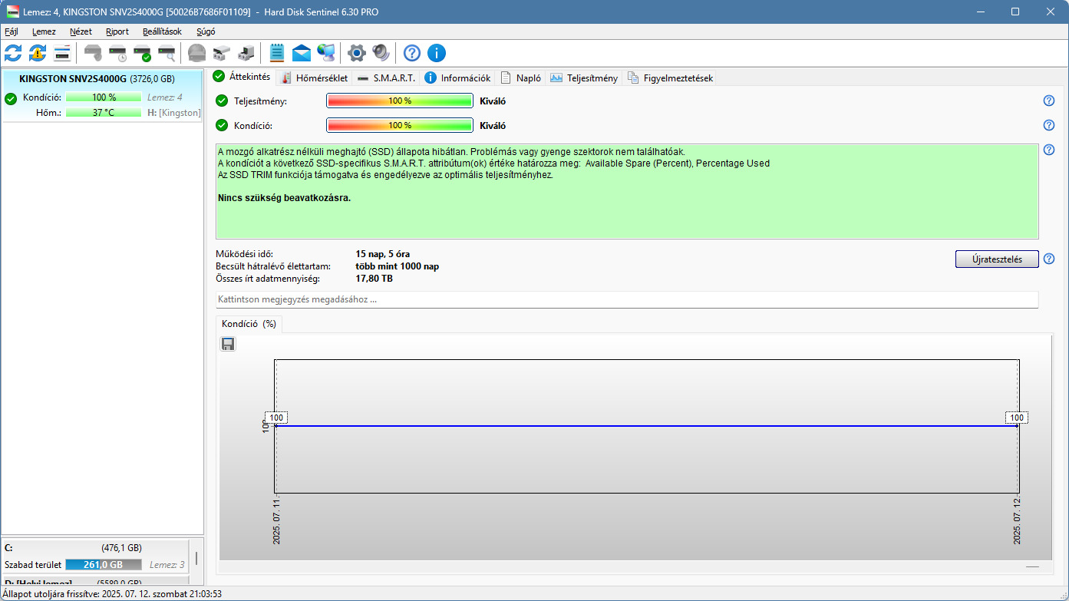Switch to the Figyelmeztetések tab
Image resolution: width=1069 pixels, height=601 pixels.
point(670,78)
